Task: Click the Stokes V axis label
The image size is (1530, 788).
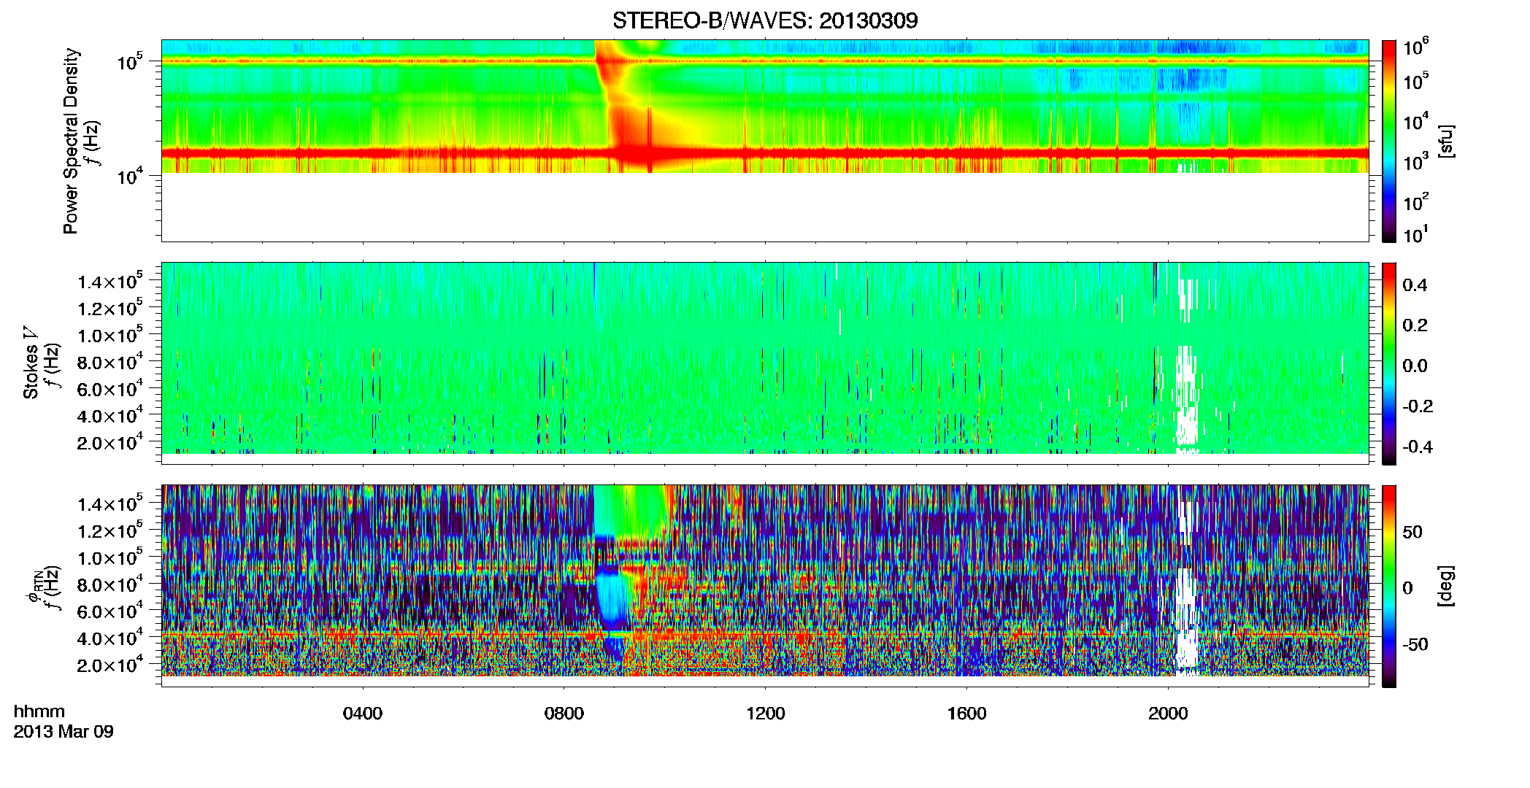Action: (31, 363)
